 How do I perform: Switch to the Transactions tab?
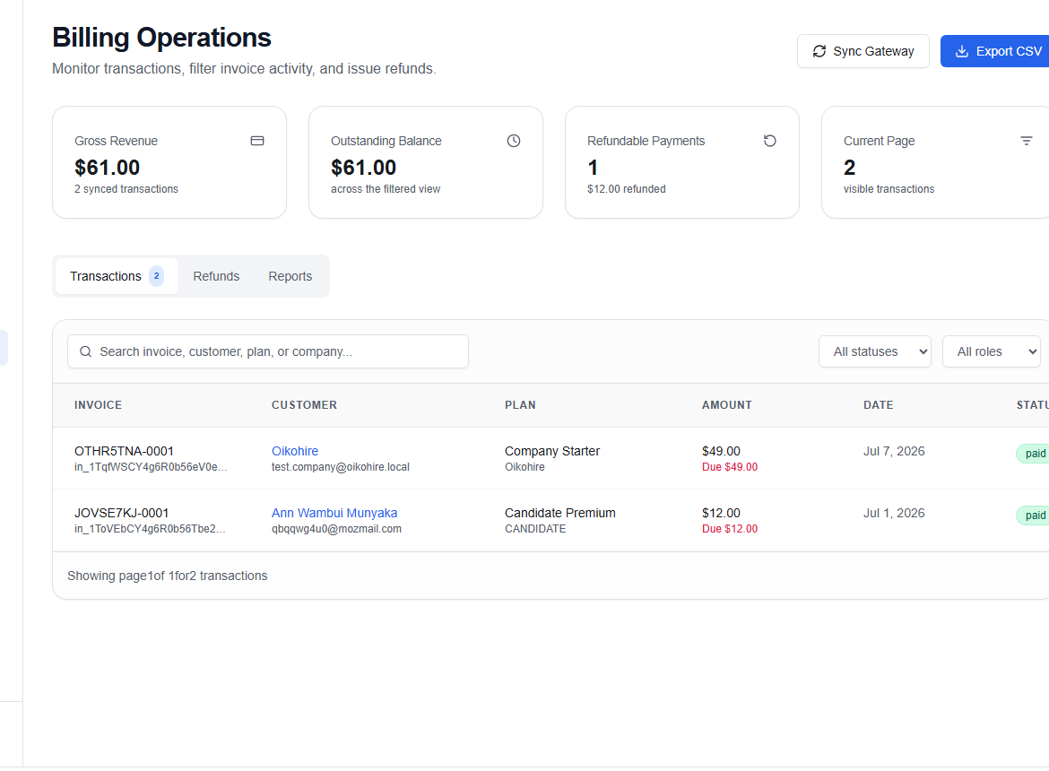pyautogui.click(x=117, y=276)
